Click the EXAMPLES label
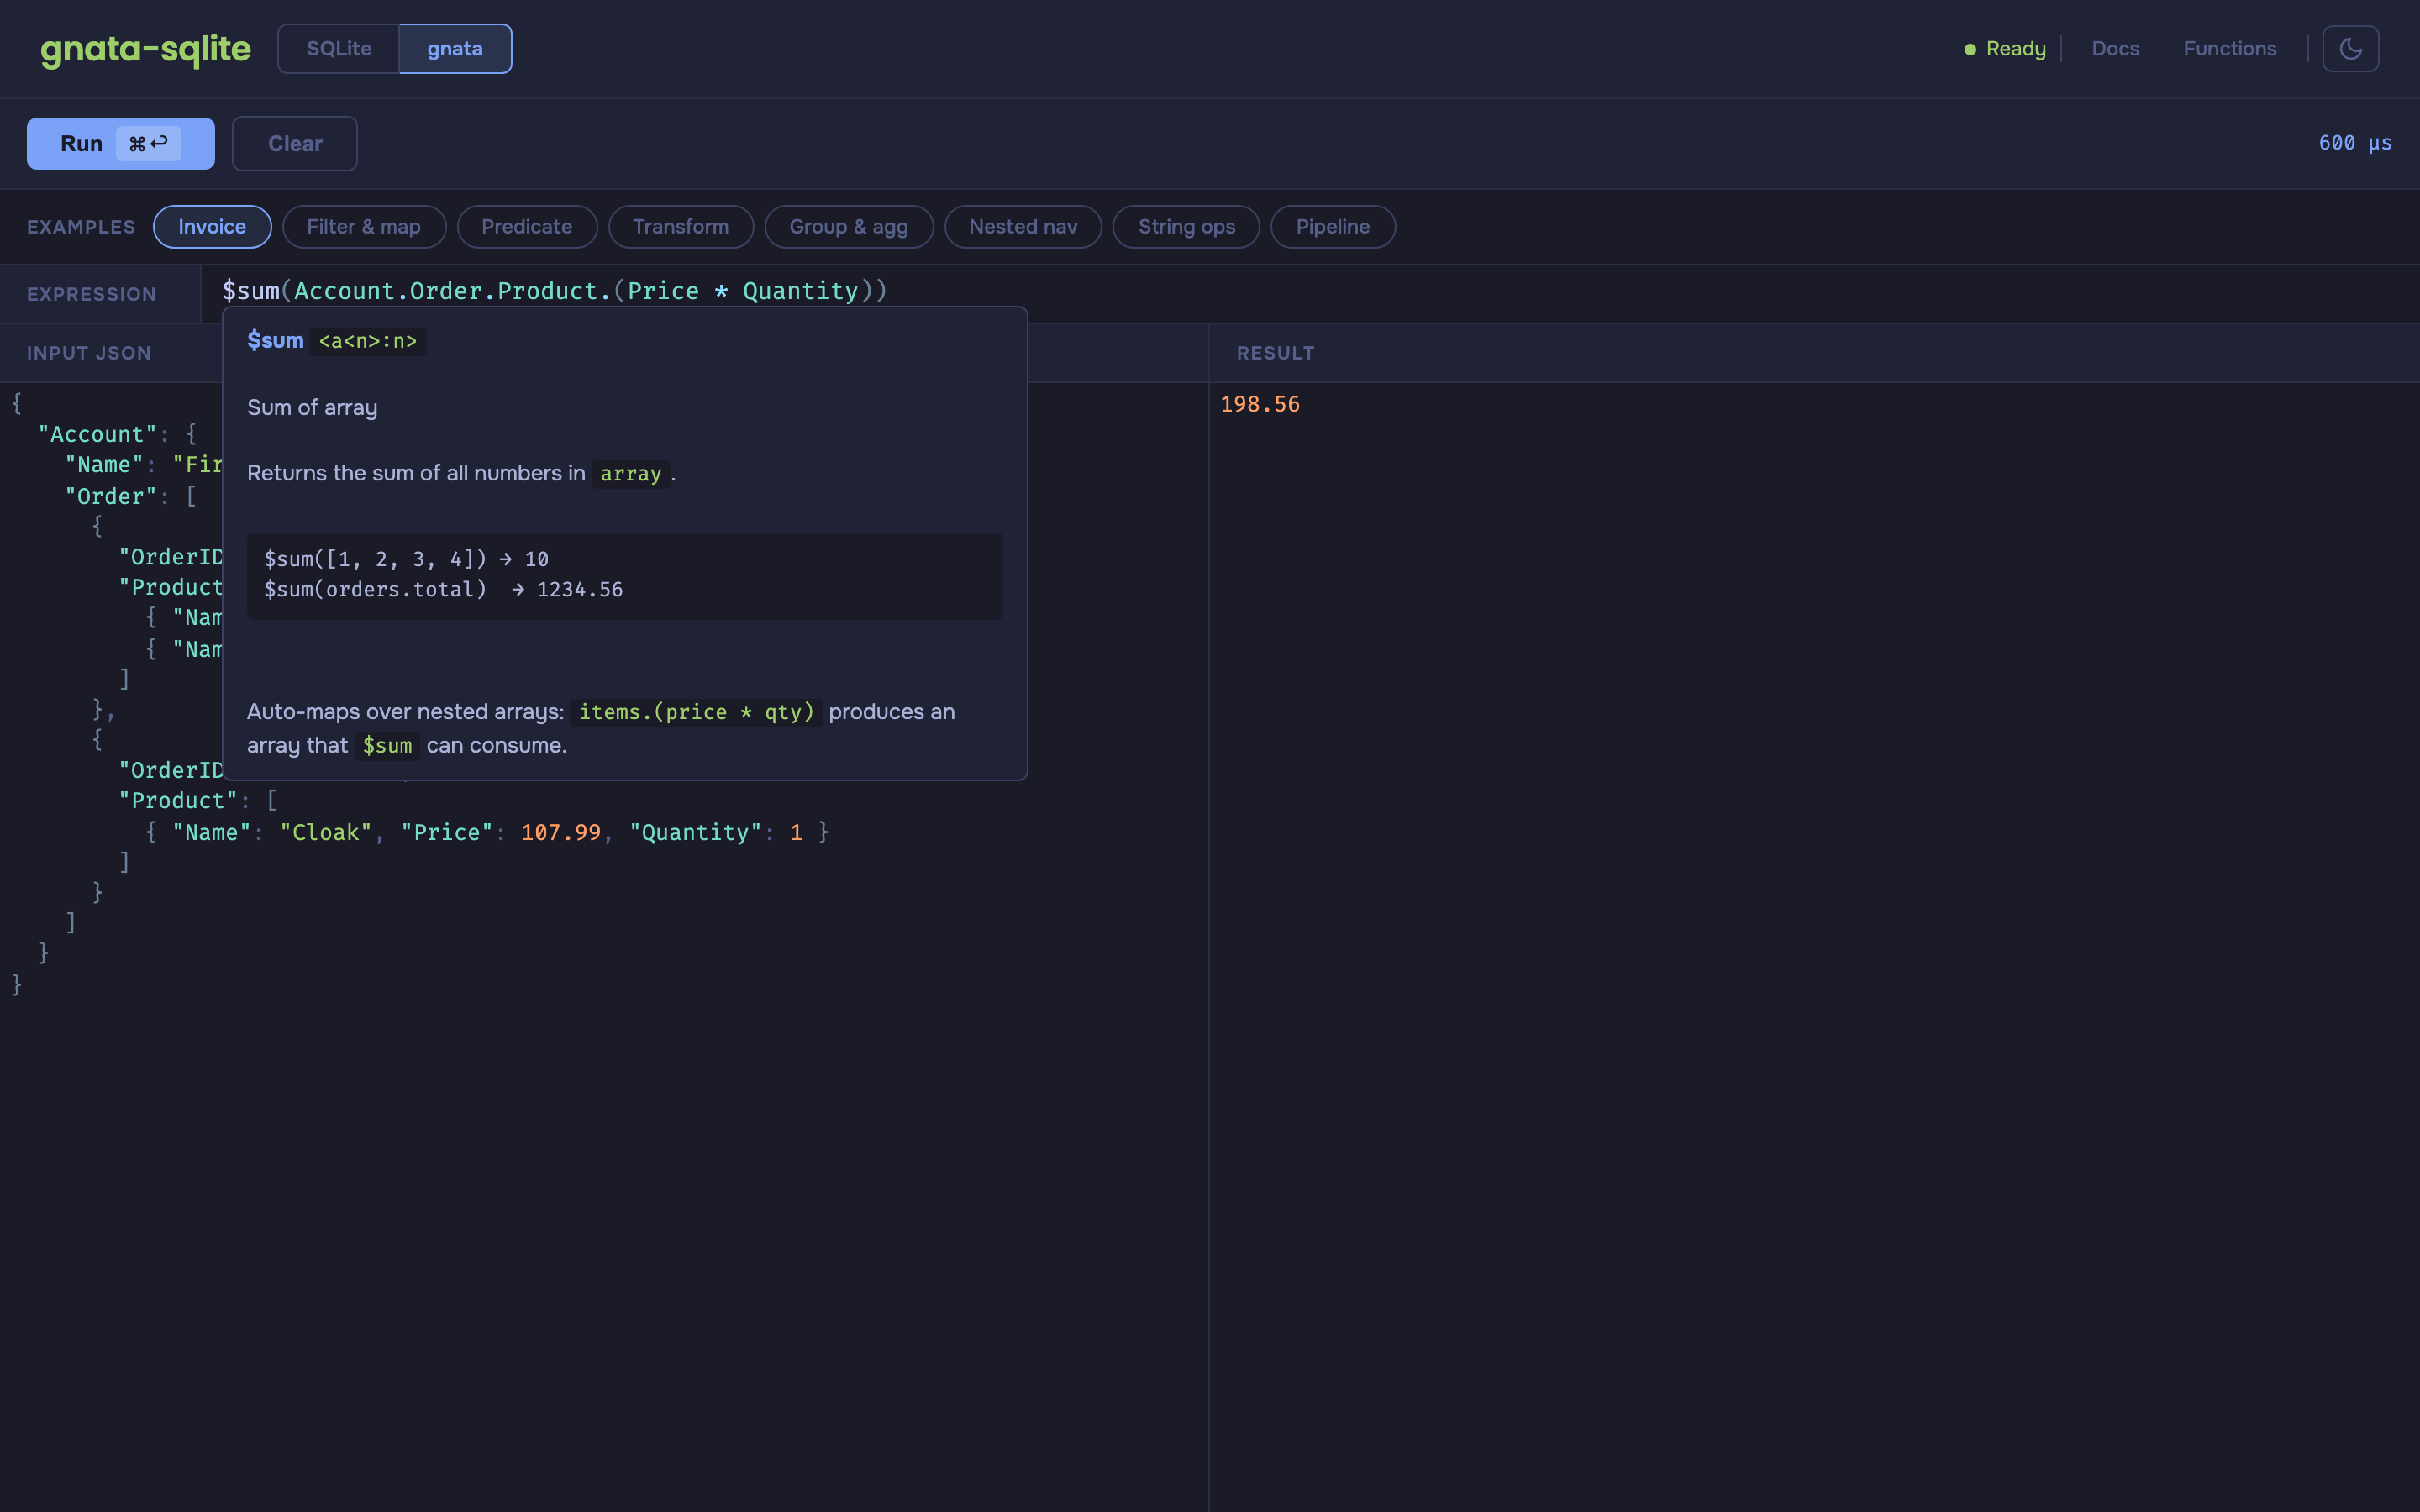This screenshot has width=2420, height=1512. [x=81, y=227]
